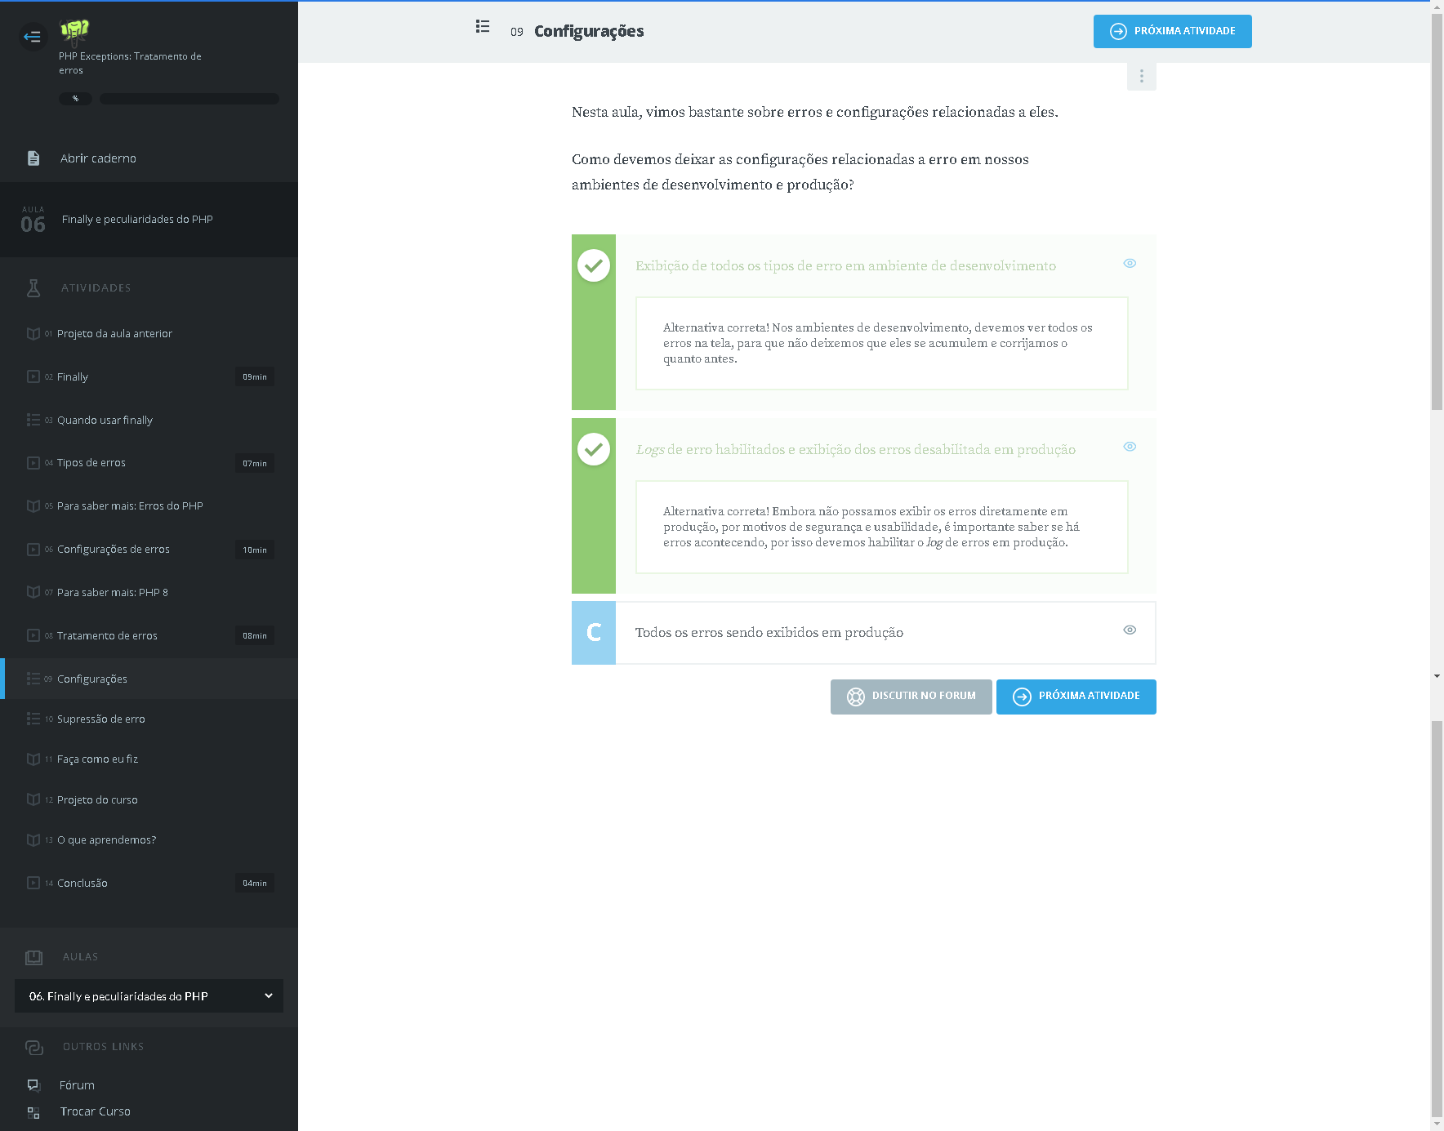The width and height of the screenshot is (1444, 1131).
Task: Click the PHP course logo icon
Action: point(74,31)
